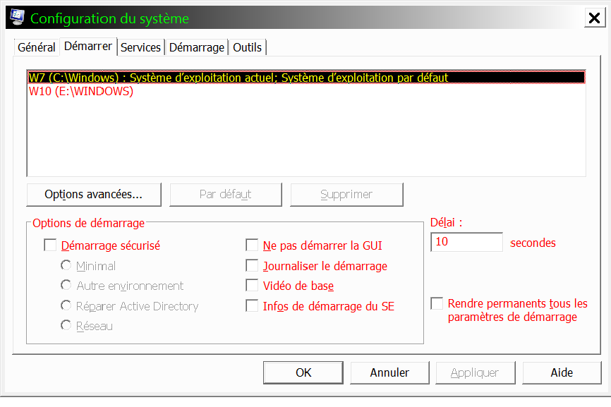Check Ne pas démarrer la GUI
This screenshot has width=611, height=407.
(x=252, y=245)
